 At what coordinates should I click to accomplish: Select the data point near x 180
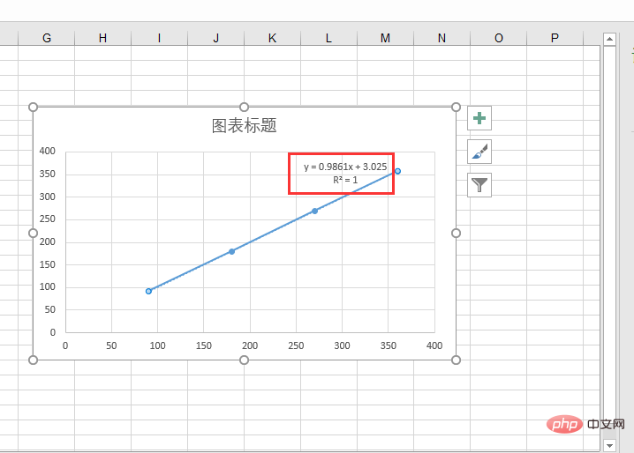[231, 251]
